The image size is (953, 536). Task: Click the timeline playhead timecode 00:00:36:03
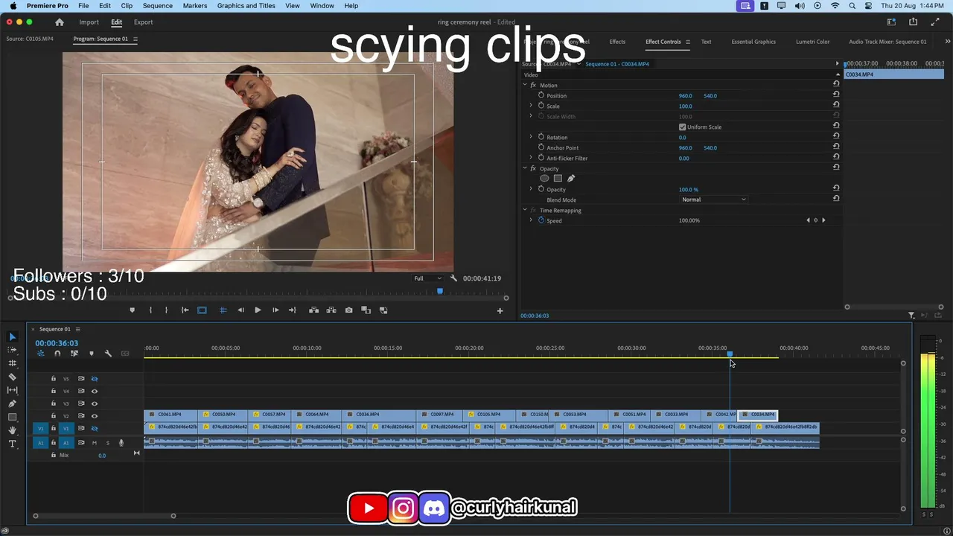[57, 343]
